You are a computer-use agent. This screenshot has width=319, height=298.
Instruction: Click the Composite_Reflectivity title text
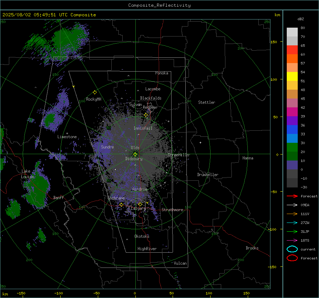[159, 5]
